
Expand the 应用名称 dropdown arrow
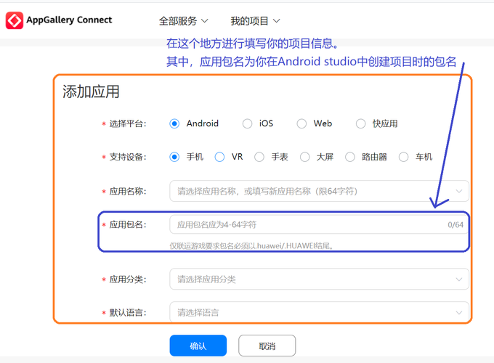(459, 192)
